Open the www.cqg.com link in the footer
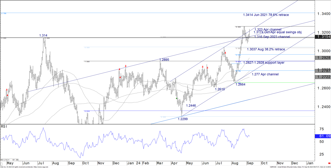Viewport: 331px width, 168px height. click(40, 167)
